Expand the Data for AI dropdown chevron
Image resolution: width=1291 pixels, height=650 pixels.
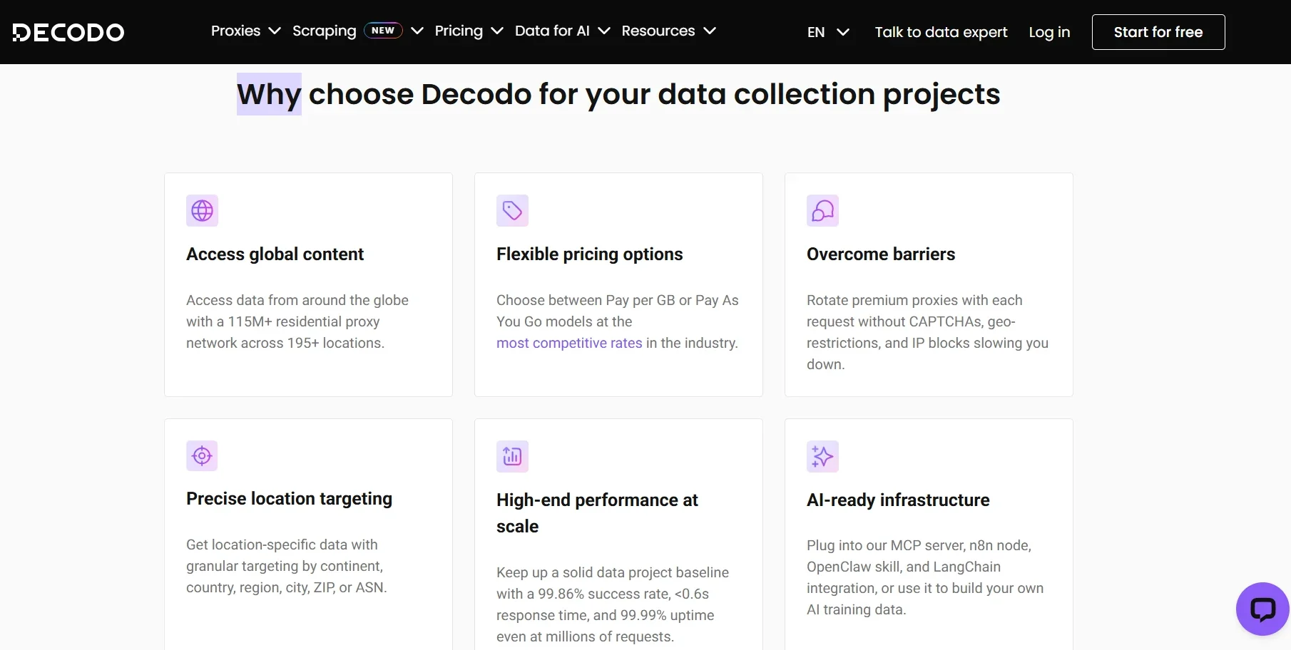point(604,31)
